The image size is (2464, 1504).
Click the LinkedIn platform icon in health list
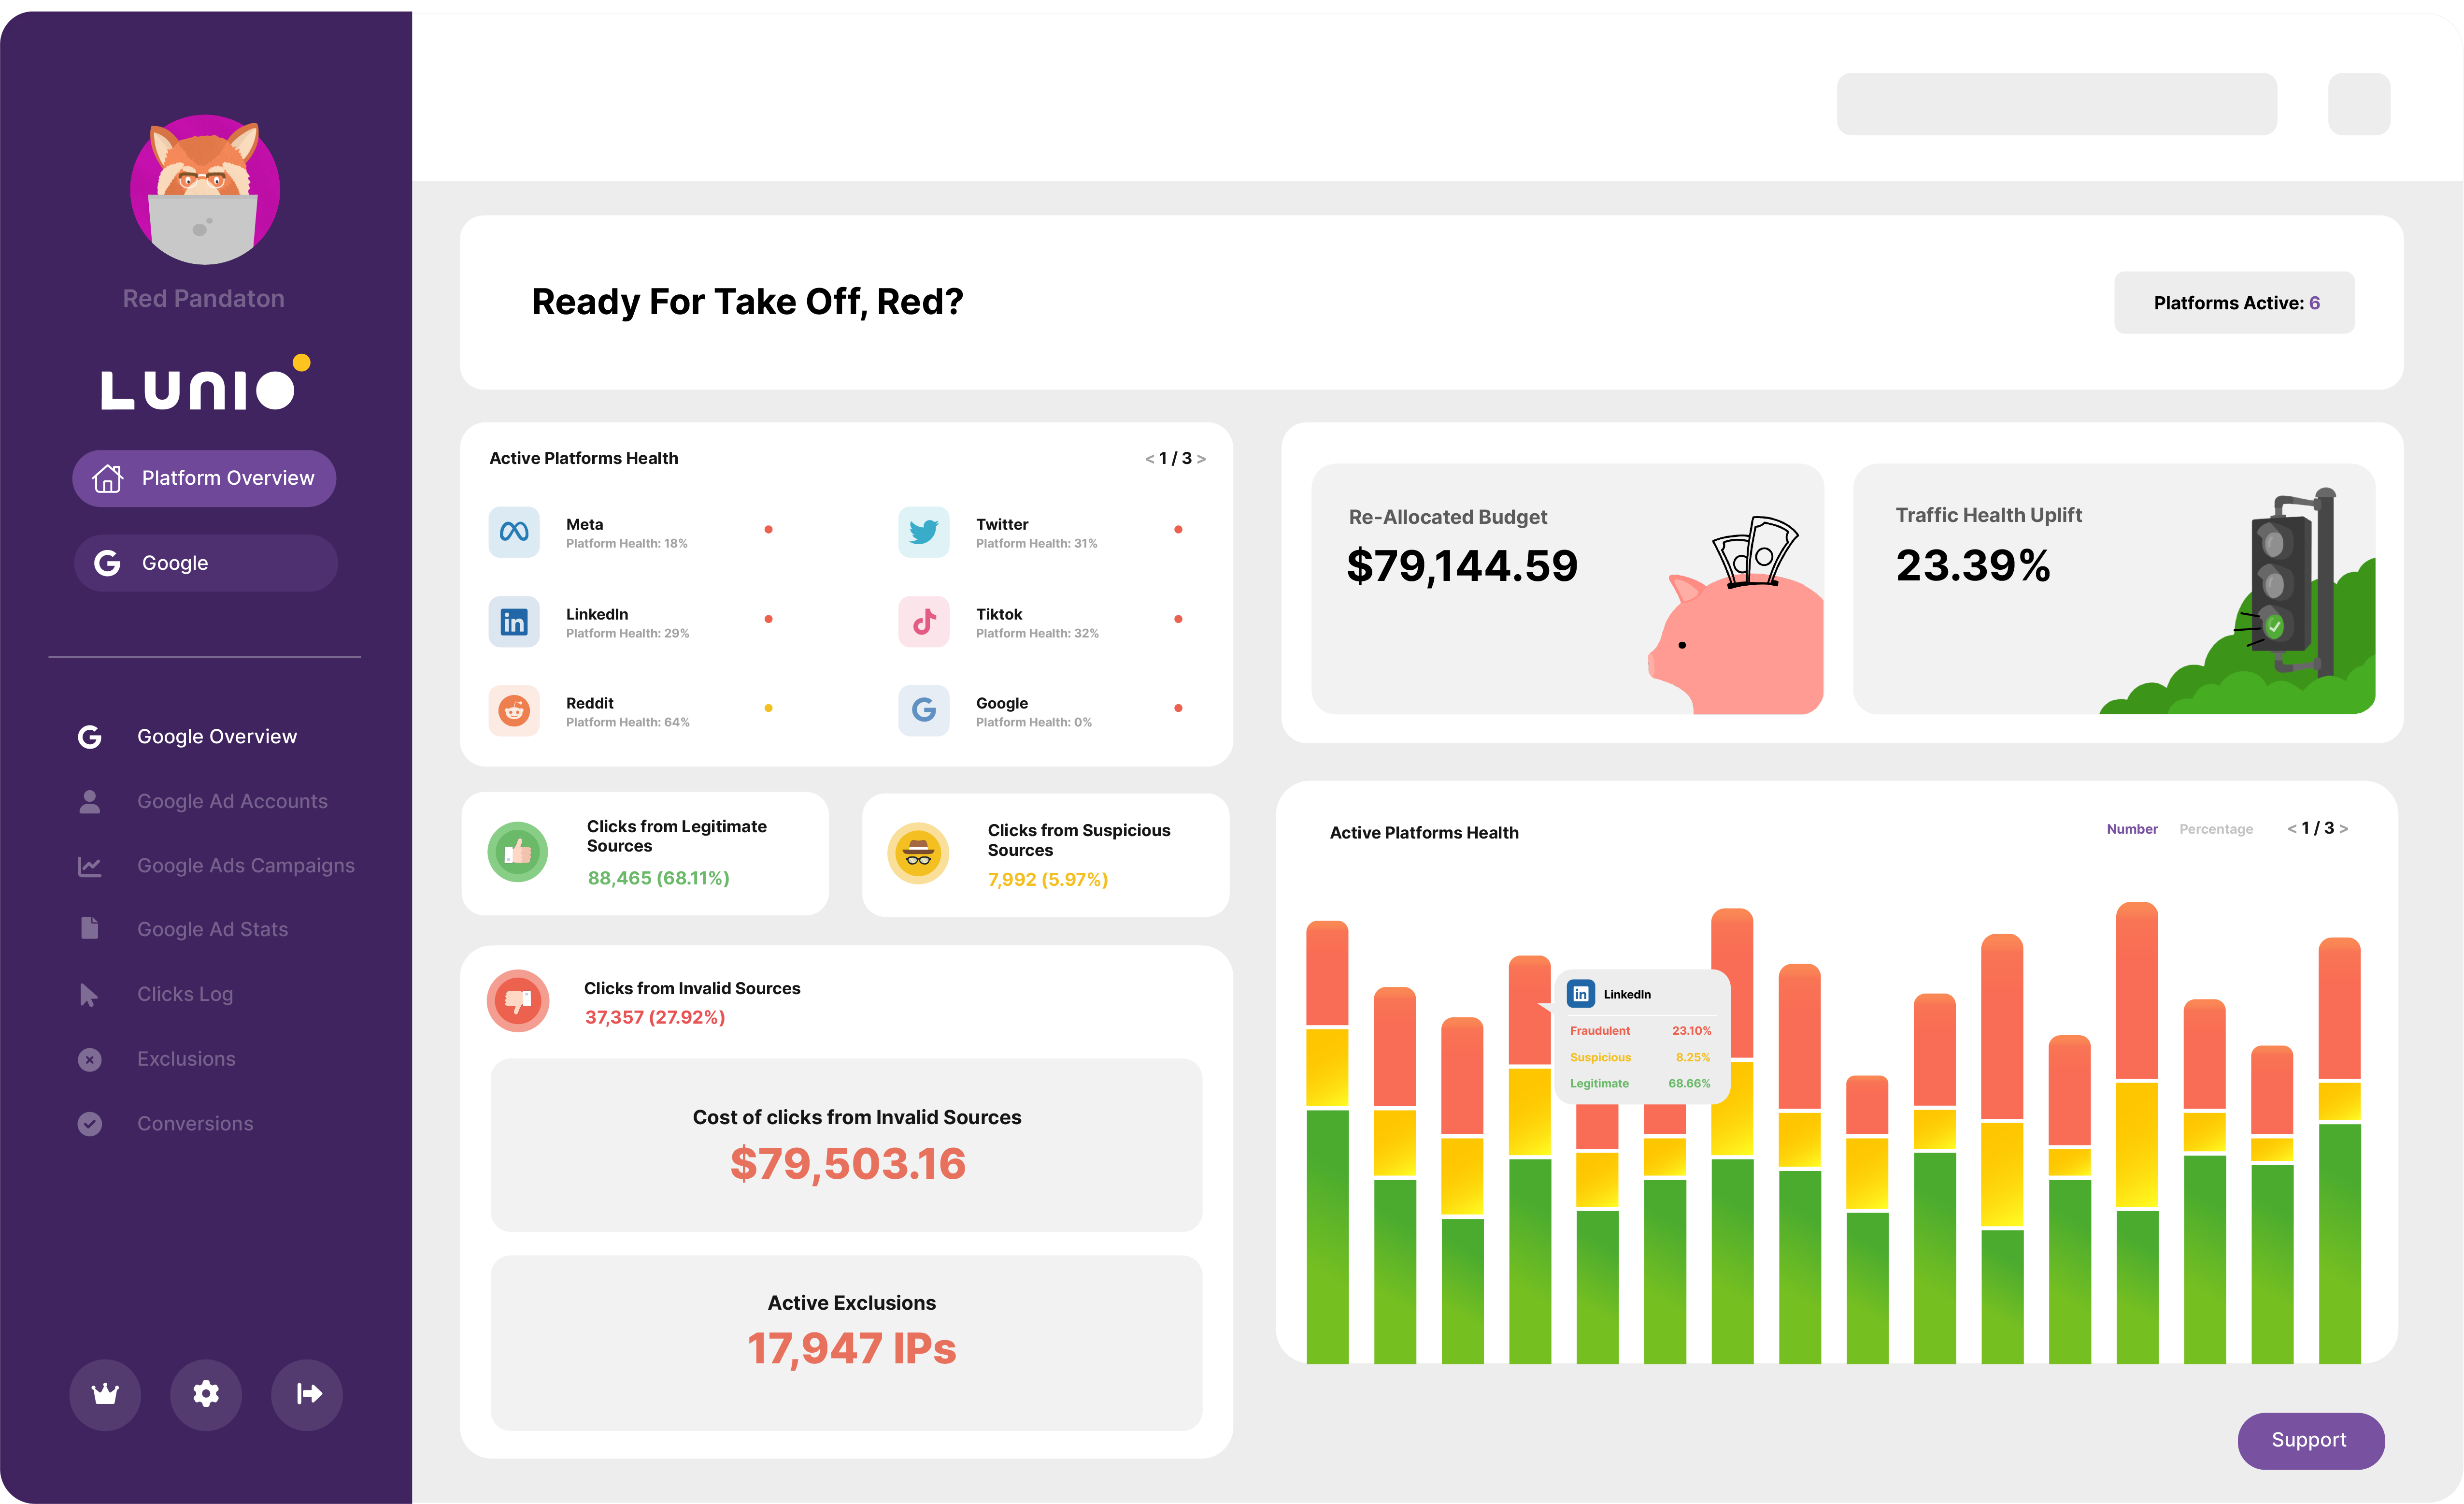click(x=514, y=622)
